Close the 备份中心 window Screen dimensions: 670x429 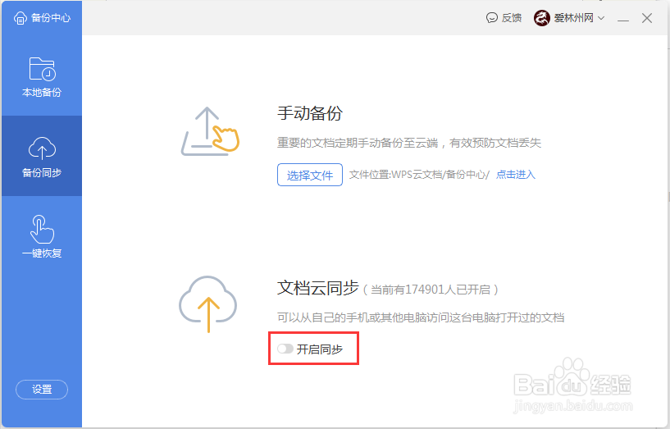click(647, 18)
